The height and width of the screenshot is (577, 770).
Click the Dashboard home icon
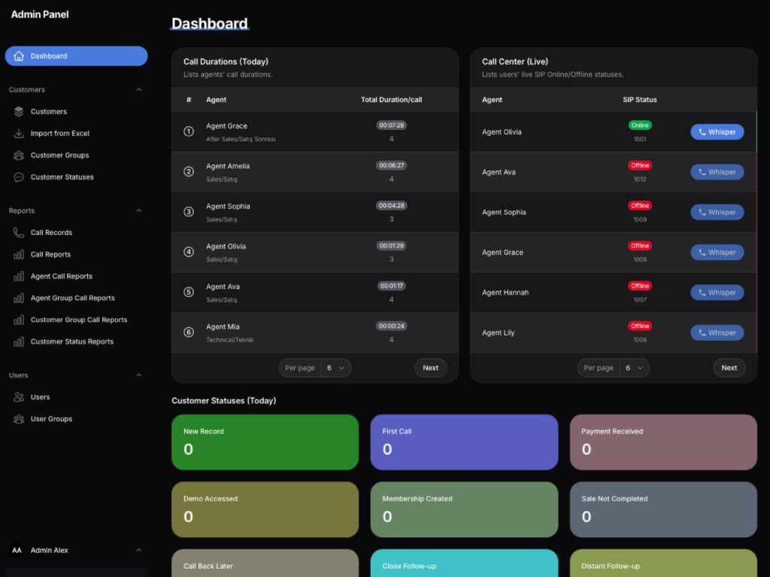pyautogui.click(x=19, y=56)
